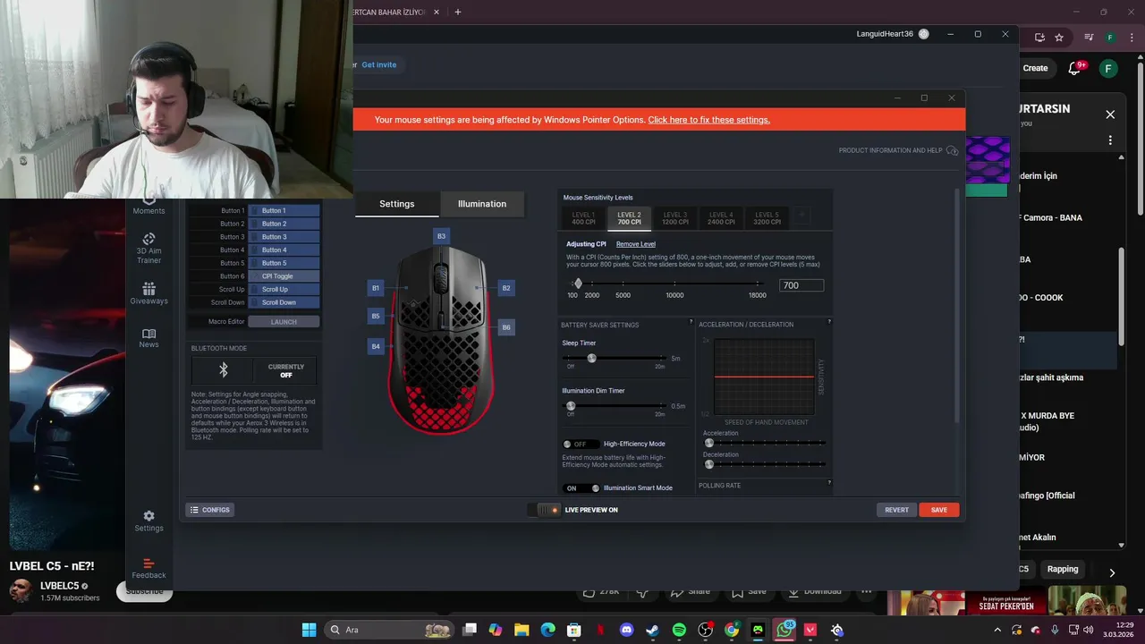Toggle Illumination Smart Mode switch
This screenshot has width=1145, height=644.
(x=581, y=488)
